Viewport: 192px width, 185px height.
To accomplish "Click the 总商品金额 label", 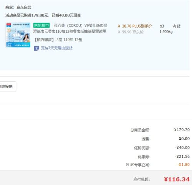I will click(141, 130).
